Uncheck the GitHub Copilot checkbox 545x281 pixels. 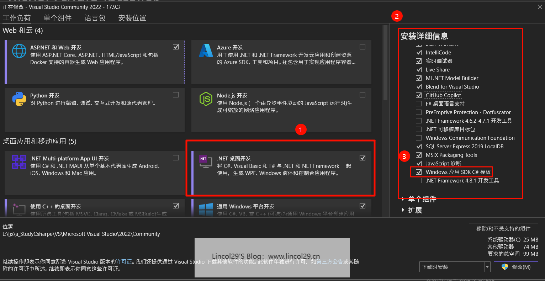[x=419, y=95]
